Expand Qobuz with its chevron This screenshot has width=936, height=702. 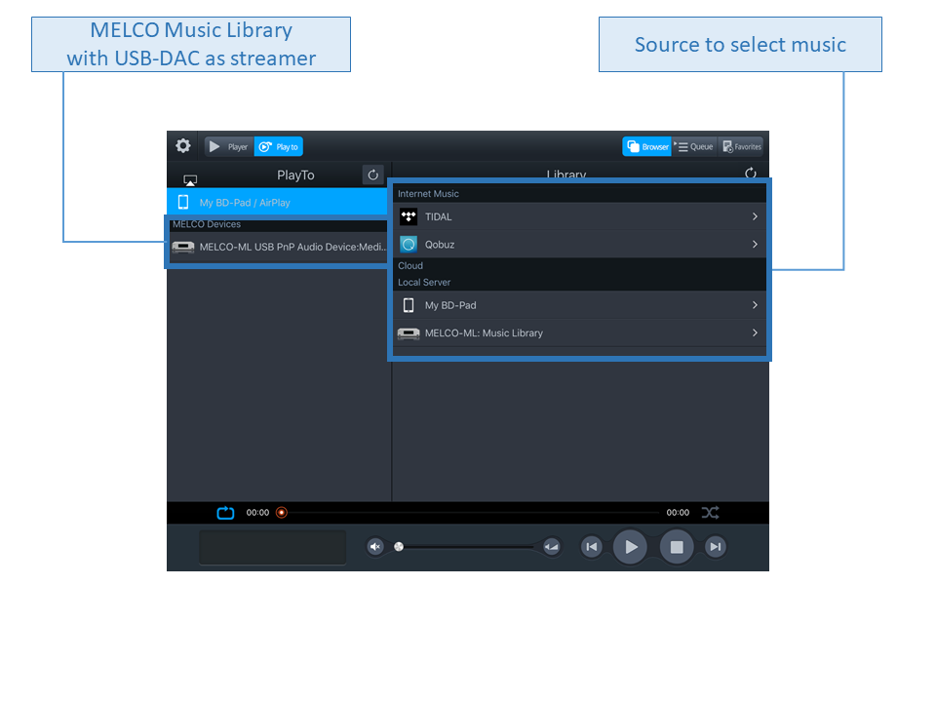point(755,244)
